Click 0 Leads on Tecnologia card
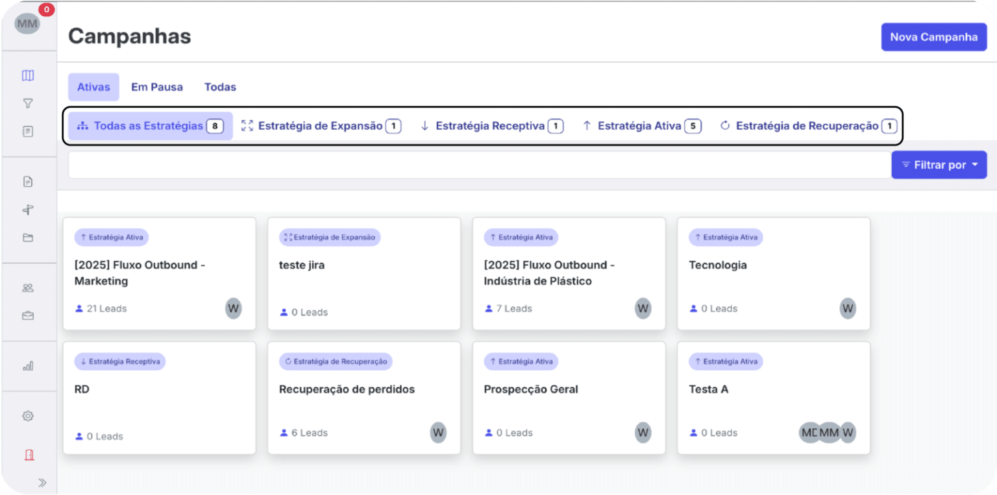The width and height of the screenshot is (997, 495). click(x=713, y=309)
